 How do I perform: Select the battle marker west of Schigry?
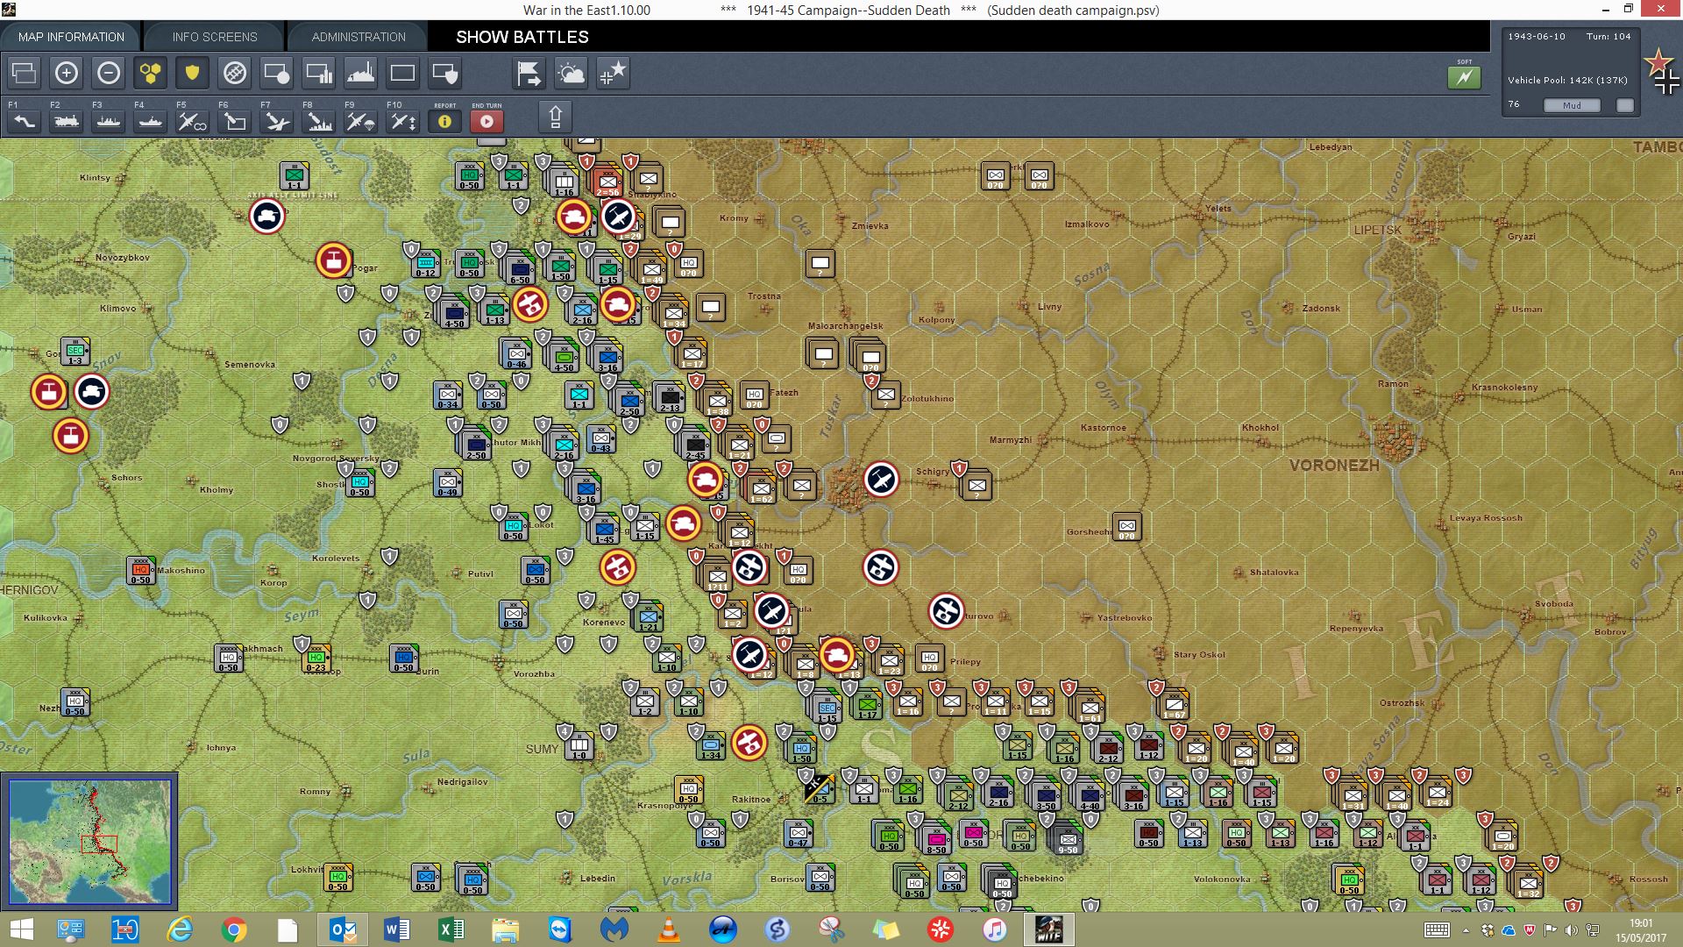[881, 480]
